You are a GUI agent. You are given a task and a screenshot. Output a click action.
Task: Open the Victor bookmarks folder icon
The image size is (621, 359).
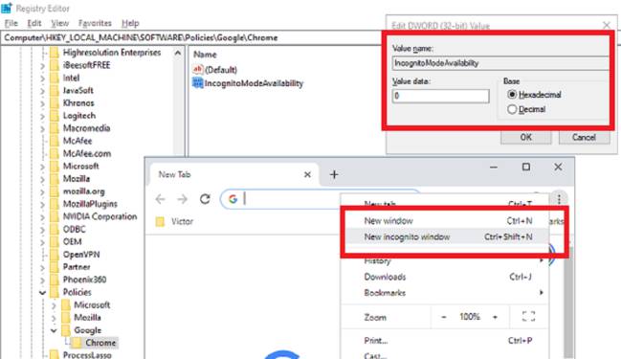point(160,221)
